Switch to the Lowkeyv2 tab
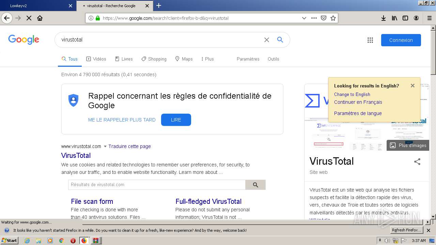The image size is (436, 245). point(37,6)
